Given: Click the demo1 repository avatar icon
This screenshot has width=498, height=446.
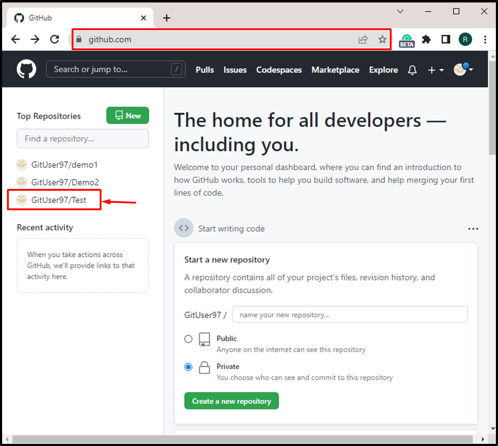Looking at the screenshot, I should (x=22, y=164).
